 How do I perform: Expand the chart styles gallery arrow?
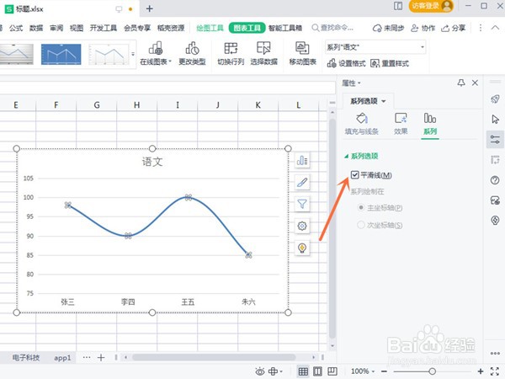point(133,54)
